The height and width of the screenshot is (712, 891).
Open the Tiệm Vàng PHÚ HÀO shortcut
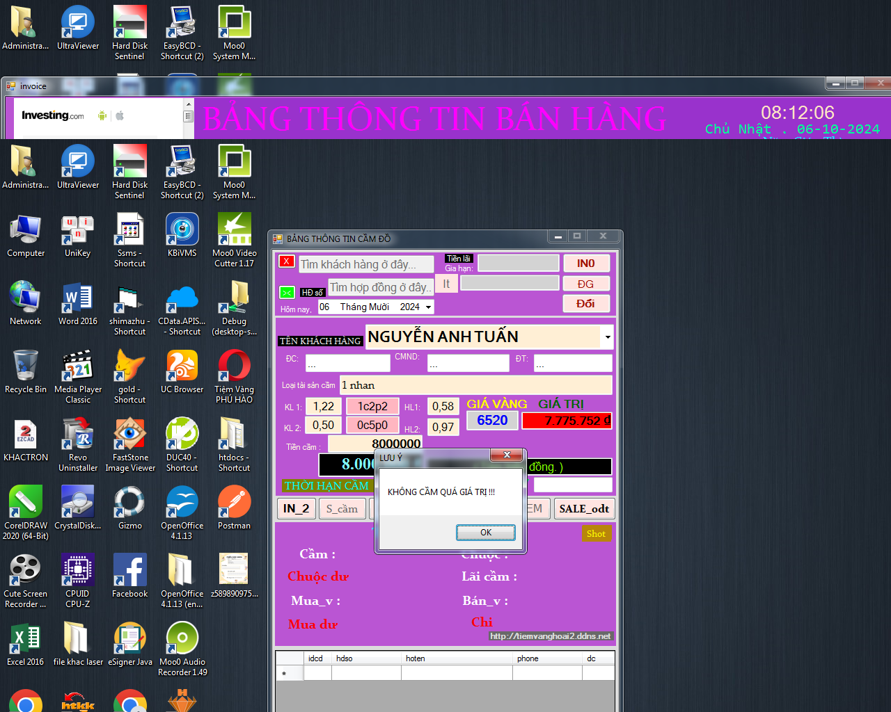235,376
